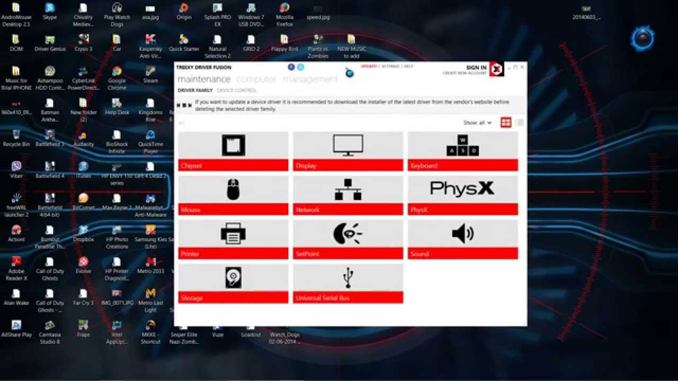Go to next tip in info bar
Image resolution: width=678 pixels, height=381 pixels.
(x=190, y=105)
